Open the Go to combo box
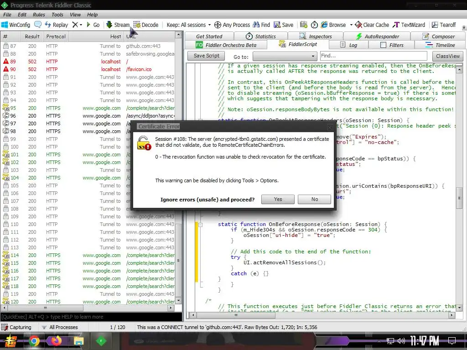 pos(285,56)
